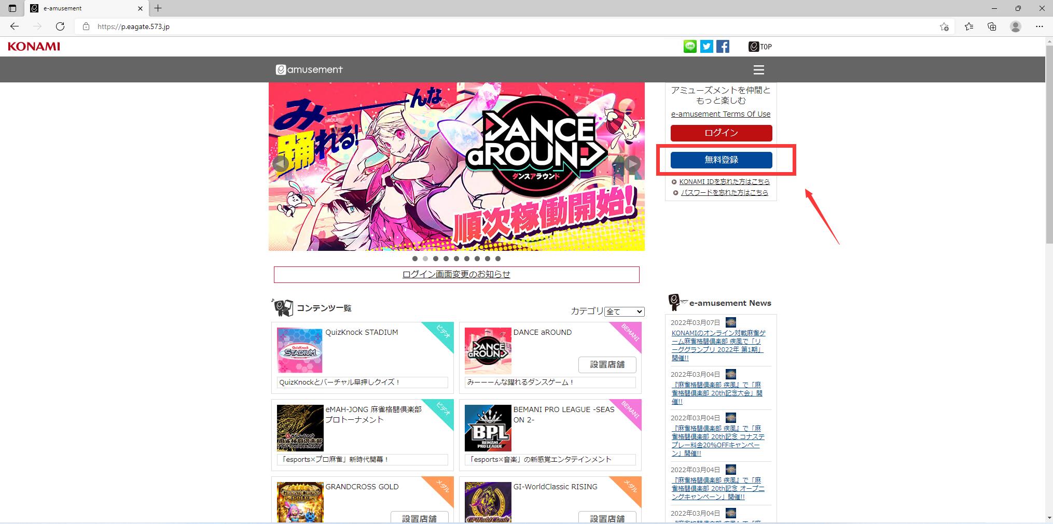Click the blue 無料登録 button
Viewport: 1053px width, 524px height.
click(721, 160)
